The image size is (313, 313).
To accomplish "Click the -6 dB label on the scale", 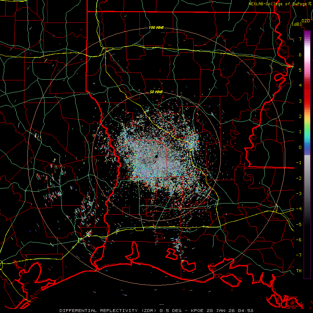I will pos(299,240).
